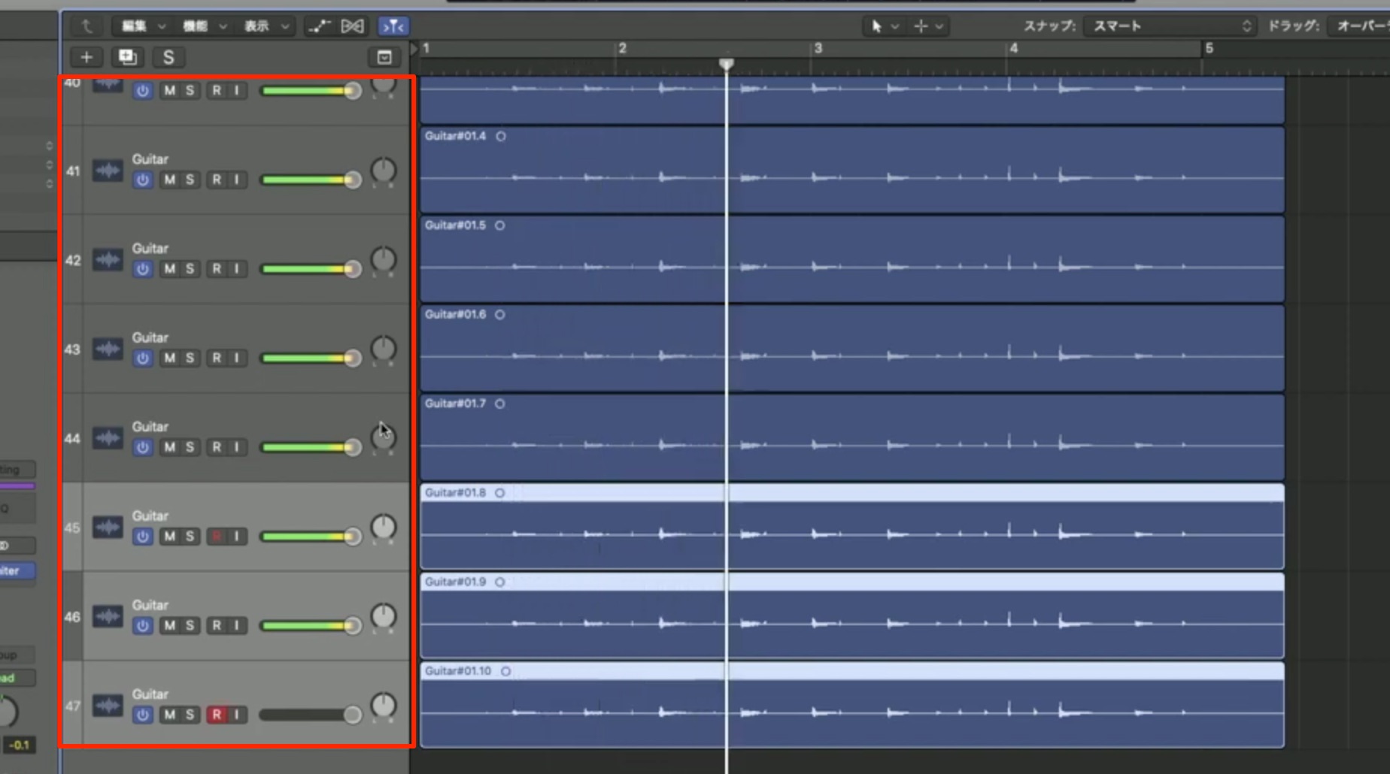Open the pointer tool dropdown
The image size is (1390, 774).
point(885,26)
